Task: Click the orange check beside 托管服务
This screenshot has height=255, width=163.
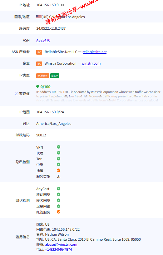Action: point(59,212)
